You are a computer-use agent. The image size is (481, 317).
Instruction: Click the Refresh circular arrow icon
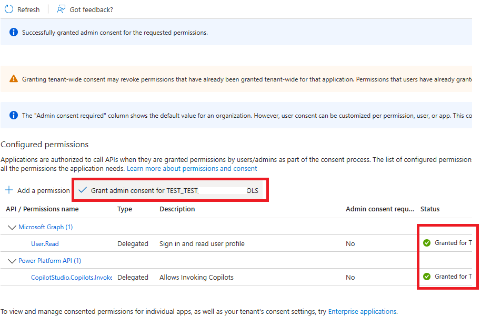pos(9,9)
